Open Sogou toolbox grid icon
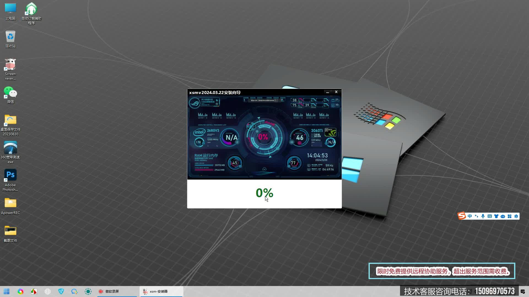Viewport: 529px width, 297px height. point(509,216)
